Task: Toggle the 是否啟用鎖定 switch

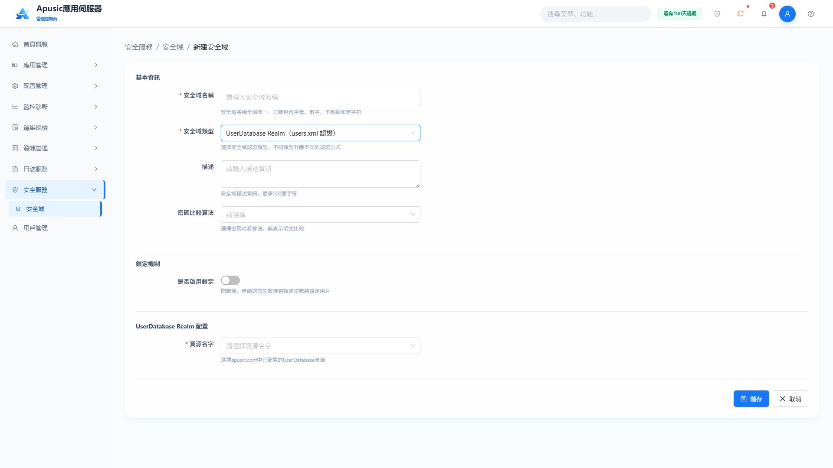Action: pyautogui.click(x=230, y=280)
